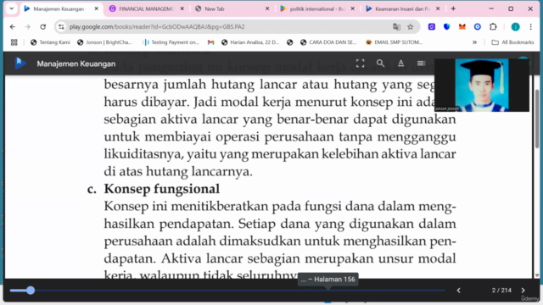
Task: Open Harian Analisa bookmark
Action: pos(250,42)
